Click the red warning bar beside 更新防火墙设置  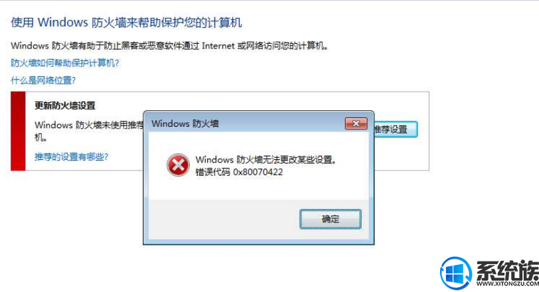pos(18,131)
